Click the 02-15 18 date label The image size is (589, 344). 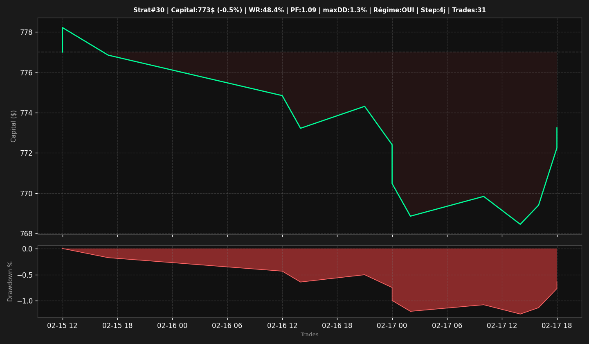tap(117, 326)
